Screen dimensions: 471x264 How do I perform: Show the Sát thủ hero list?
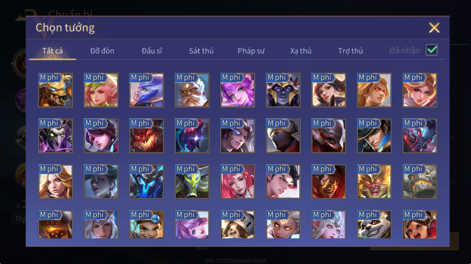[201, 51]
